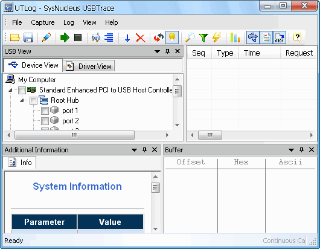Click device tree scroll down arrow
The image size is (320, 249).
click(177, 125)
